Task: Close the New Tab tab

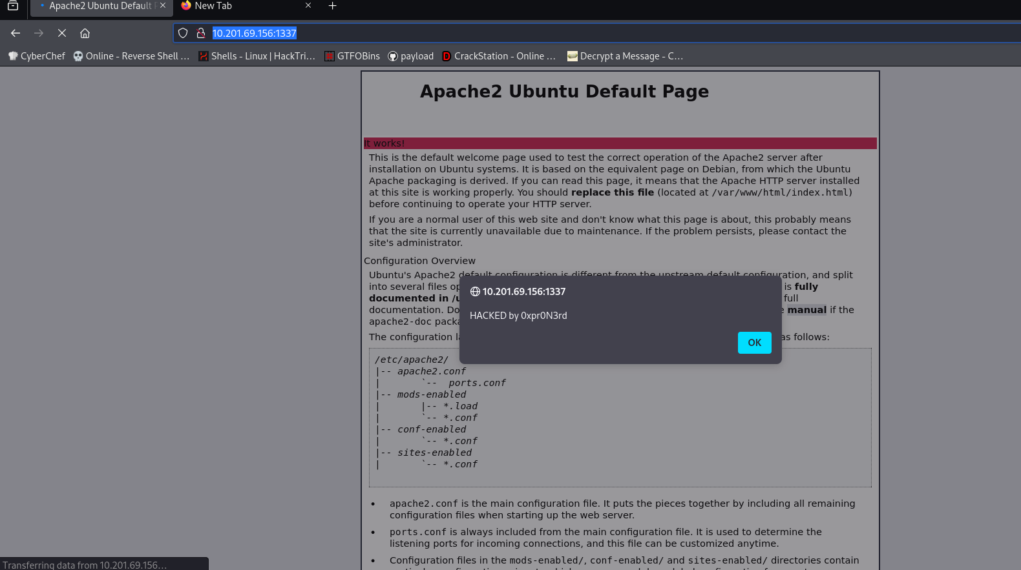Action: (308, 5)
